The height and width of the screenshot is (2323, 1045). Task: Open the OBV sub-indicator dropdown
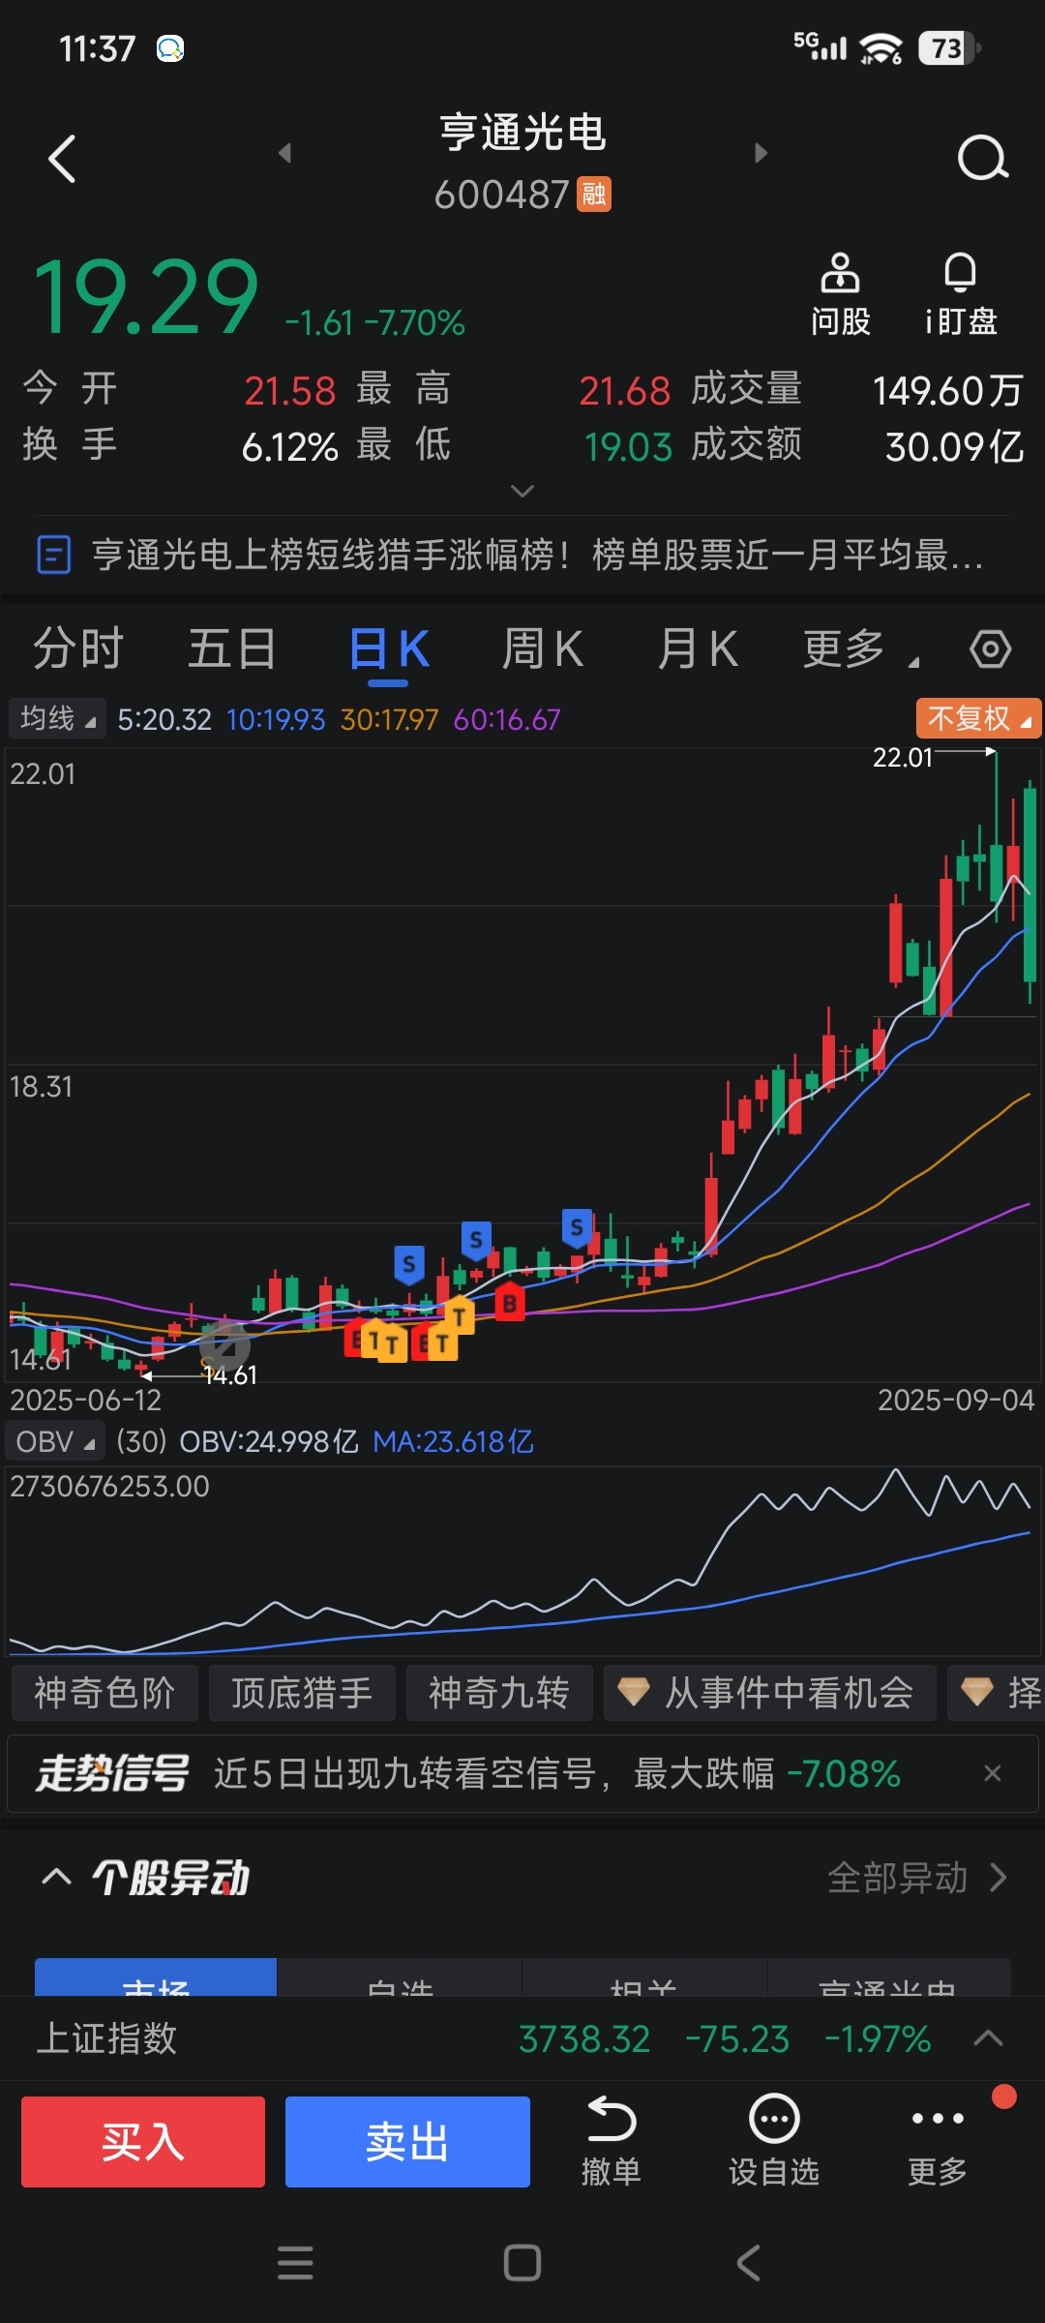pyautogui.click(x=55, y=1441)
